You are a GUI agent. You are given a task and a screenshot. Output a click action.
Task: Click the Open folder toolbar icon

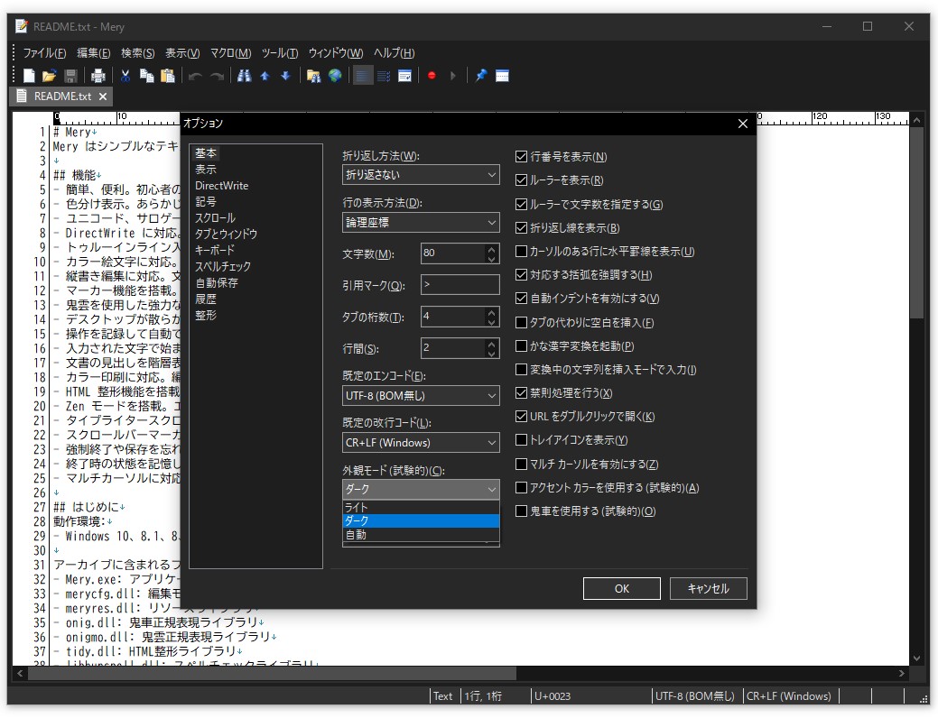[x=49, y=76]
